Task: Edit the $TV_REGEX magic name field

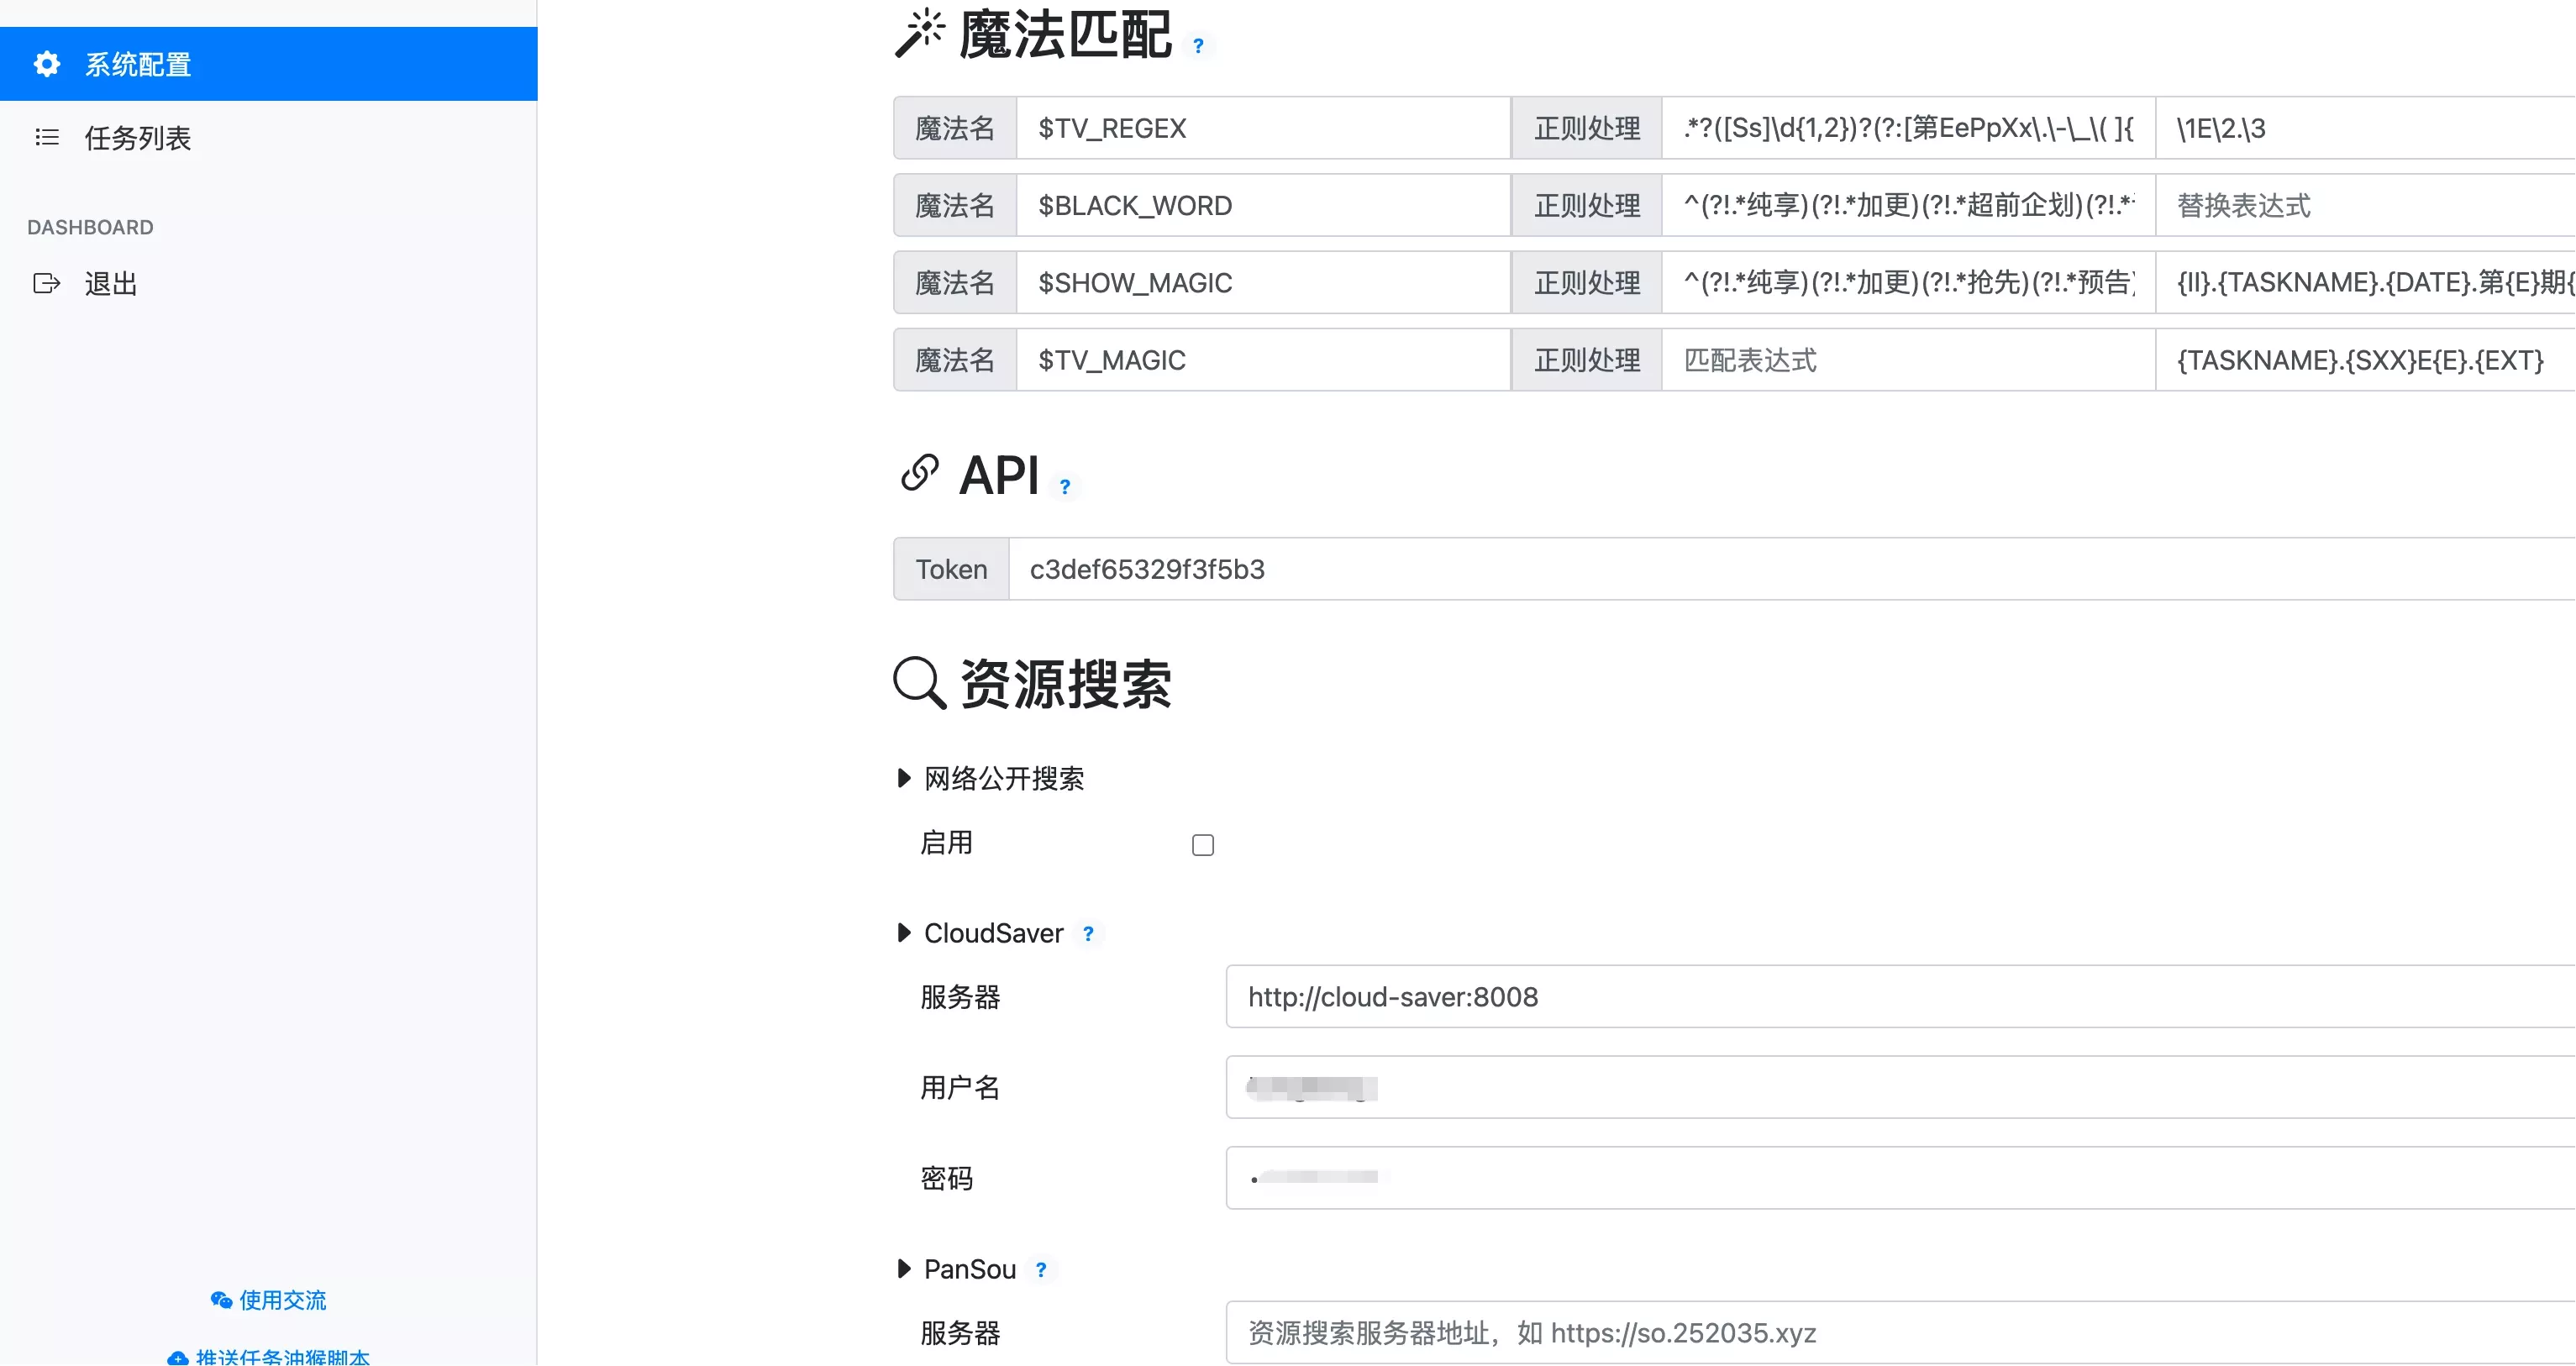Action: tap(1263, 128)
